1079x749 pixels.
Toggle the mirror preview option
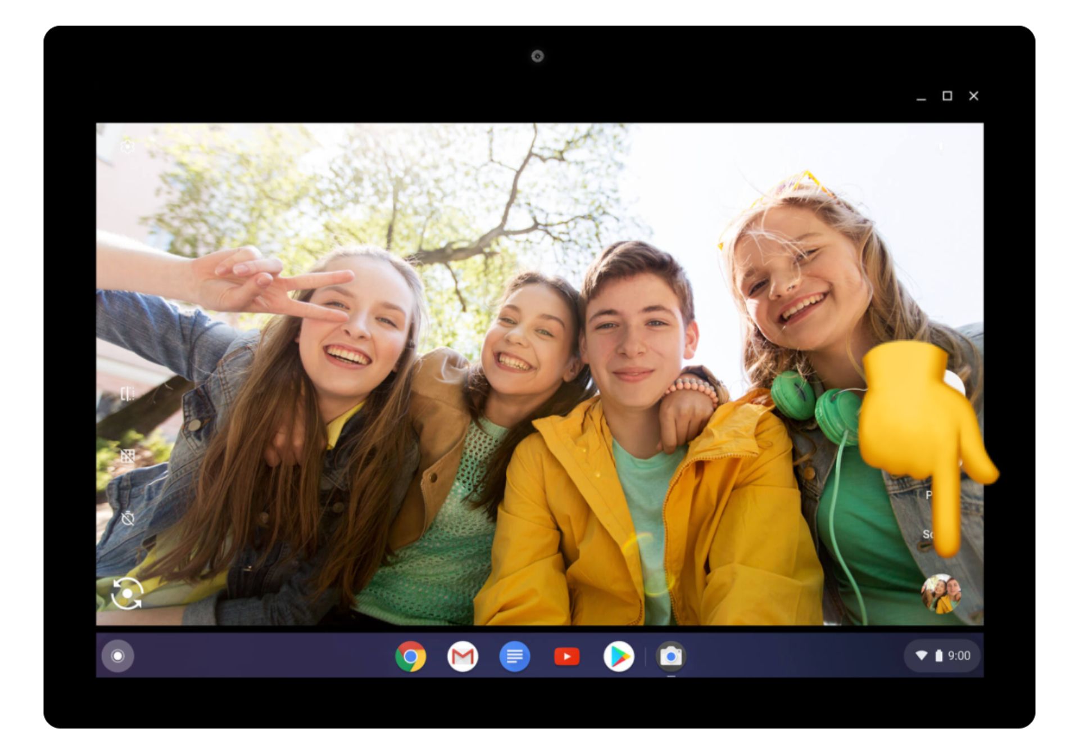(128, 393)
